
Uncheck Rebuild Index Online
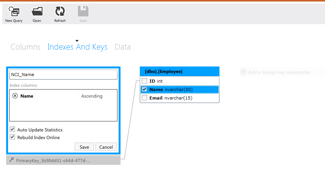(x=12, y=137)
